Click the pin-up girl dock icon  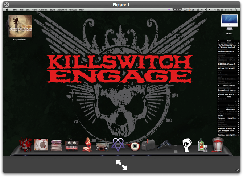87,144
